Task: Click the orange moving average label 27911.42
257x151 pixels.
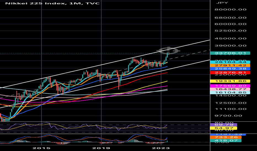Action: [x=230, y=65]
